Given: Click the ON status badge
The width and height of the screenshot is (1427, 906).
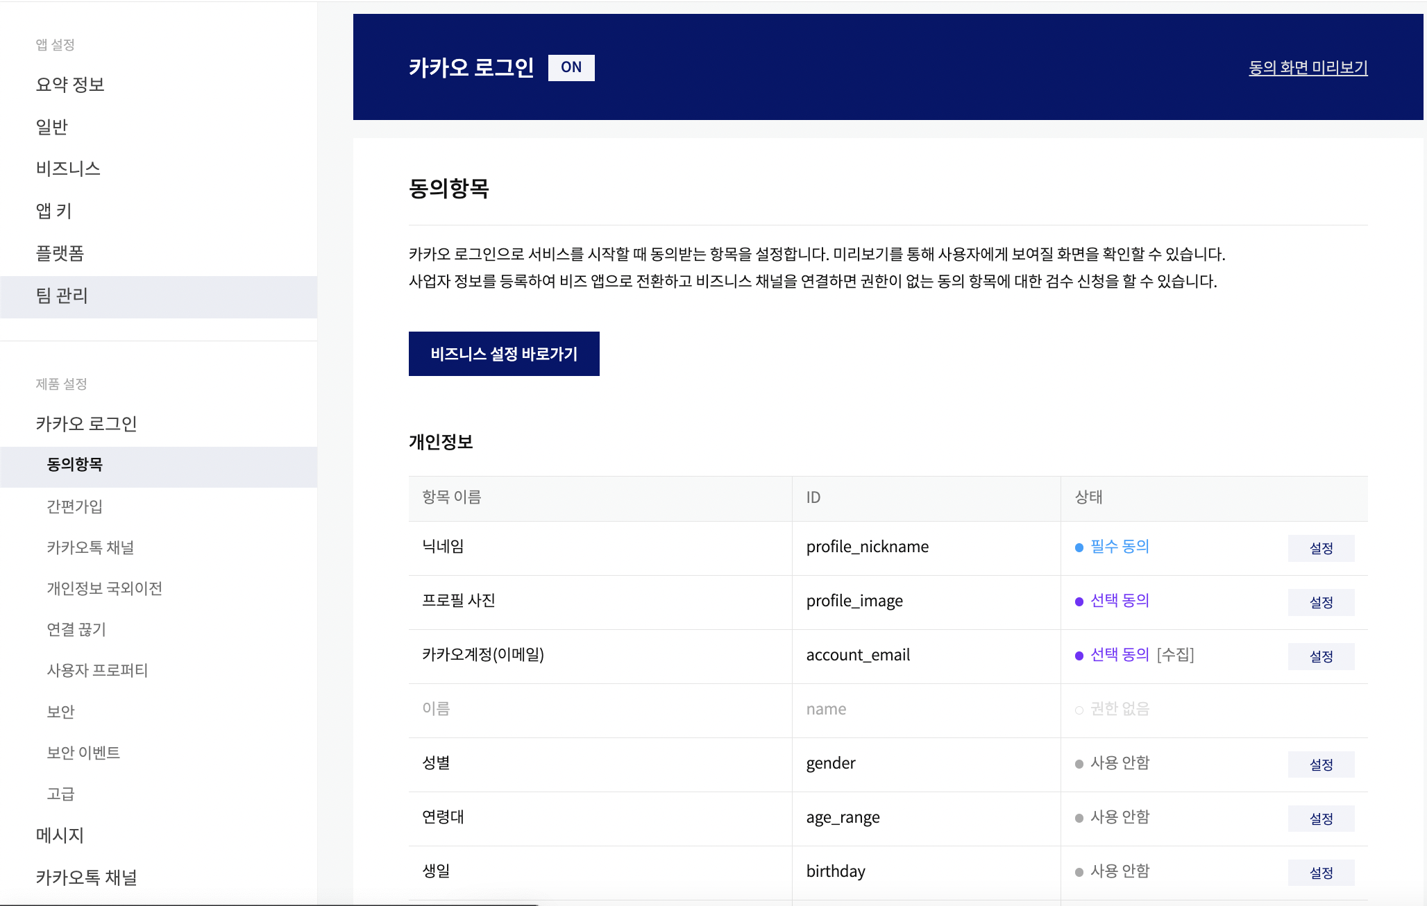Looking at the screenshot, I should [571, 68].
